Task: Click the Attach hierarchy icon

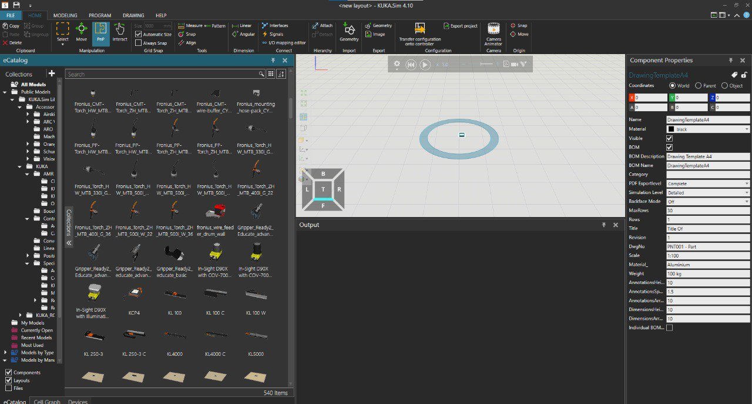Action: 322,26
